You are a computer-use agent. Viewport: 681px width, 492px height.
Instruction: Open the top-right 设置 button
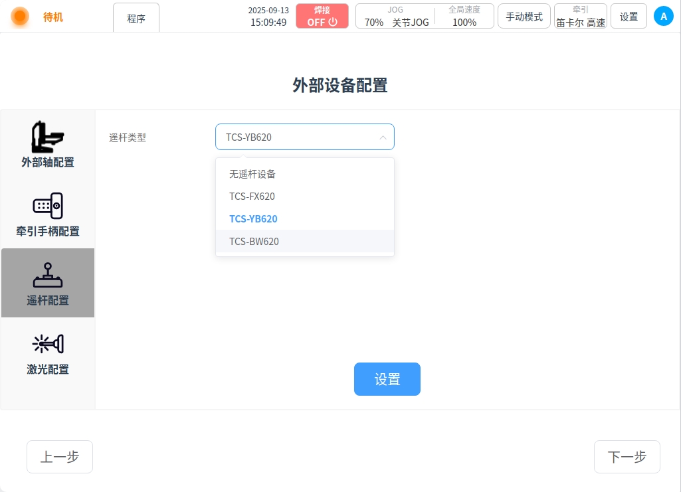click(629, 17)
